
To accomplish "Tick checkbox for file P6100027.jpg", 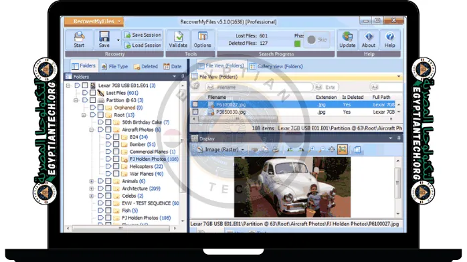I will point(195,104).
